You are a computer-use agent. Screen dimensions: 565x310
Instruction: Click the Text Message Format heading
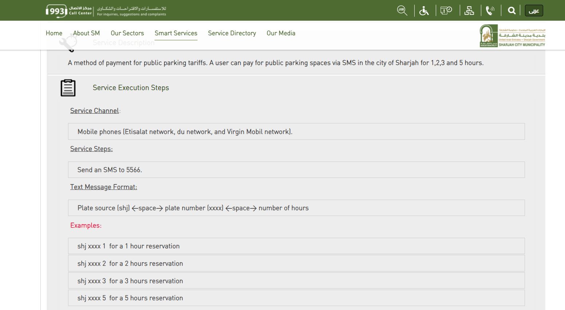pyautogui.click(x=103, y=187)
